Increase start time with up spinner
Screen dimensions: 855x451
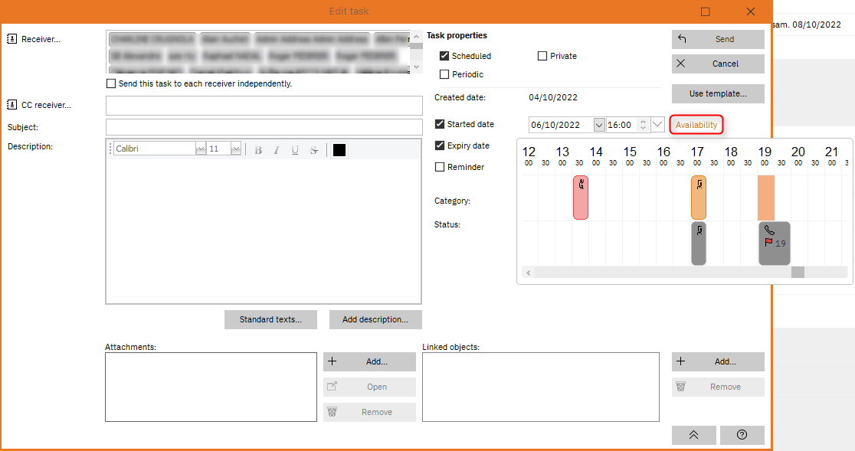(x=643, y=122)
